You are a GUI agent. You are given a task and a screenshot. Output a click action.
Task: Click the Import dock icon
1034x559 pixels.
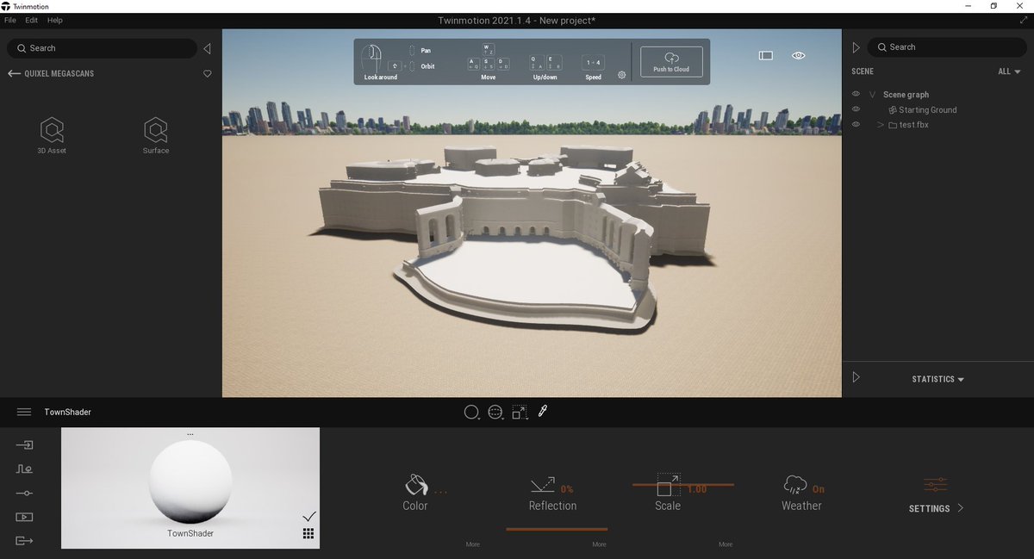pos(24,445)
